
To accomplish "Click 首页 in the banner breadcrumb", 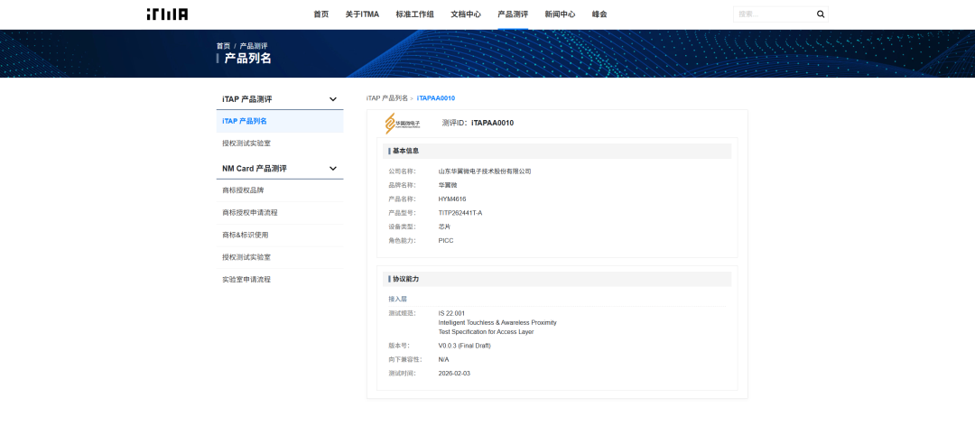I will click(x=223, y=46).
